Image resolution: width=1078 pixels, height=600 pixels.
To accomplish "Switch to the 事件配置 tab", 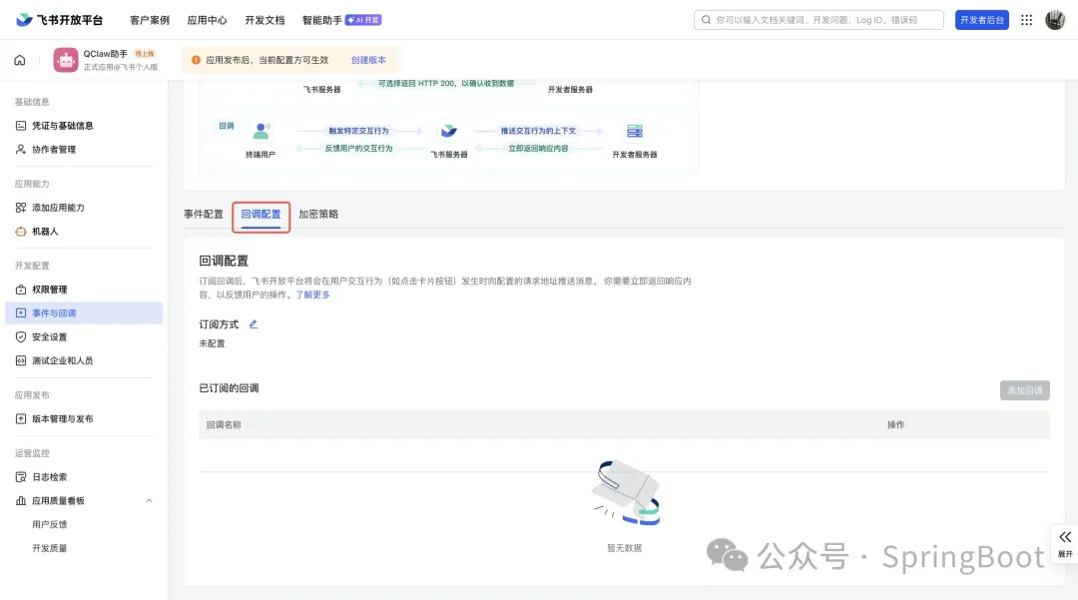I will [204, 215].
